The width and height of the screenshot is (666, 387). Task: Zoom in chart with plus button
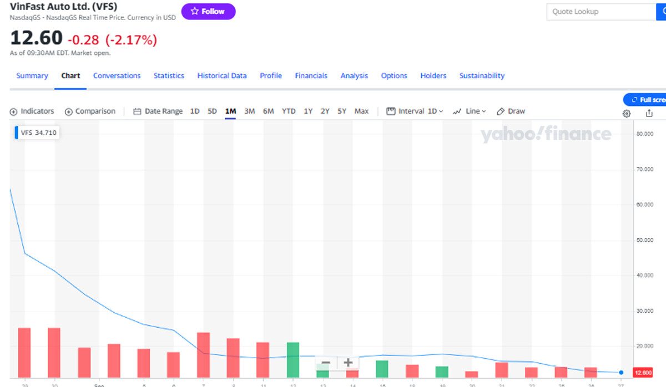(x=348, y=363)
